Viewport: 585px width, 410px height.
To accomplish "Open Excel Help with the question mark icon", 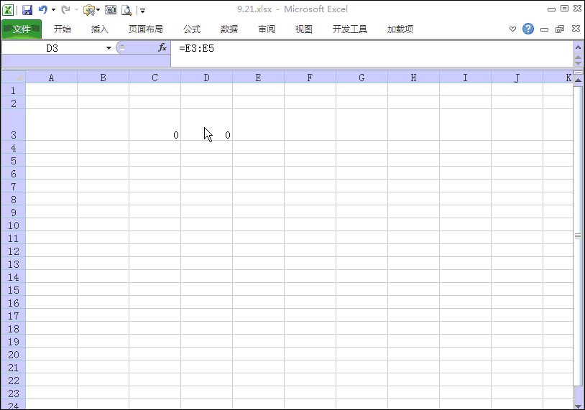I will 528,29.
